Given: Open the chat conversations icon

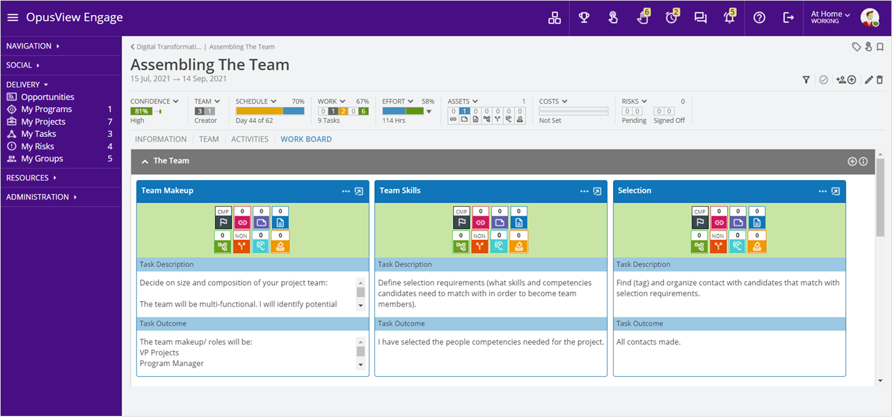Looking at the screenshot, I should [x=701, y=18].
